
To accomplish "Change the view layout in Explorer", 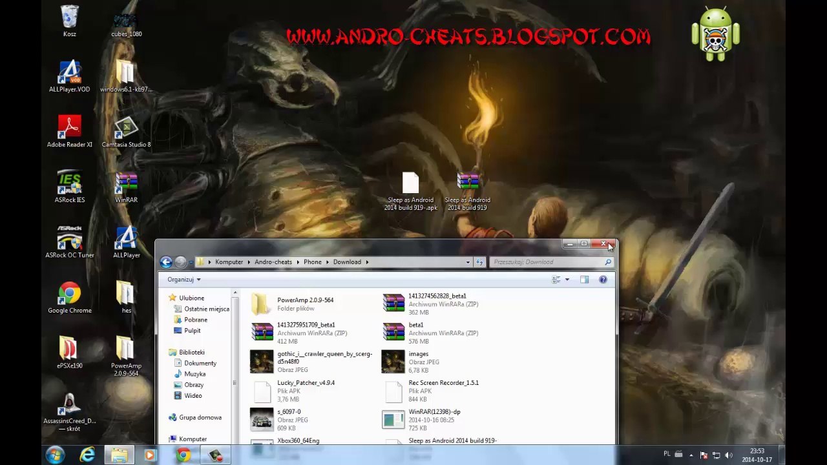I will point(556,280).
